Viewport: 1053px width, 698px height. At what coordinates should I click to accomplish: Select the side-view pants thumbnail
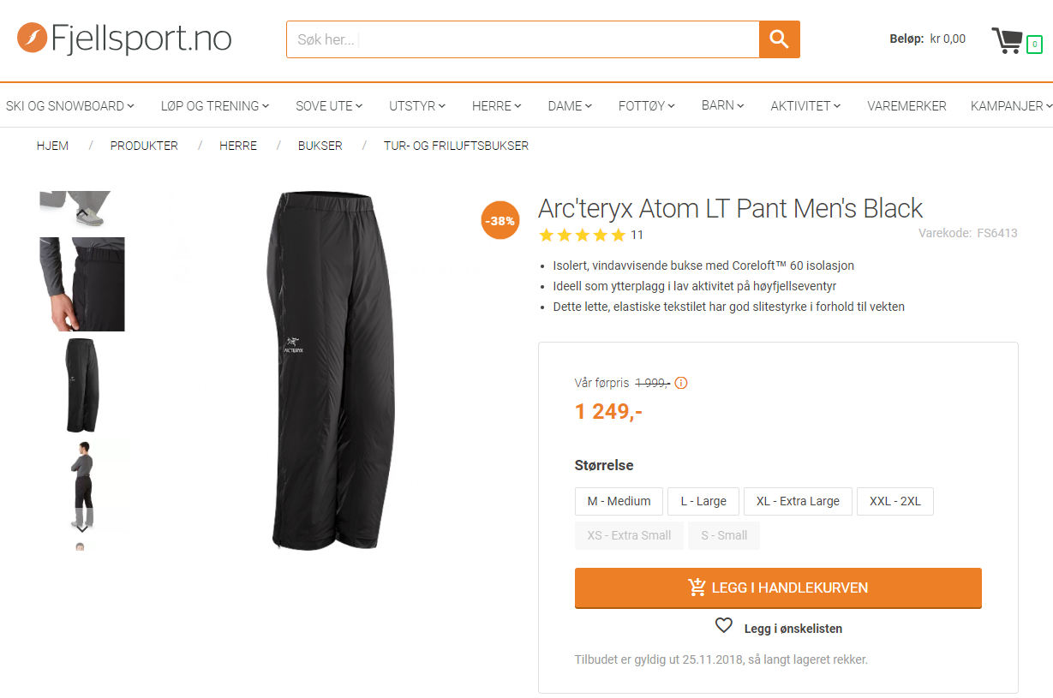point(82,385)
